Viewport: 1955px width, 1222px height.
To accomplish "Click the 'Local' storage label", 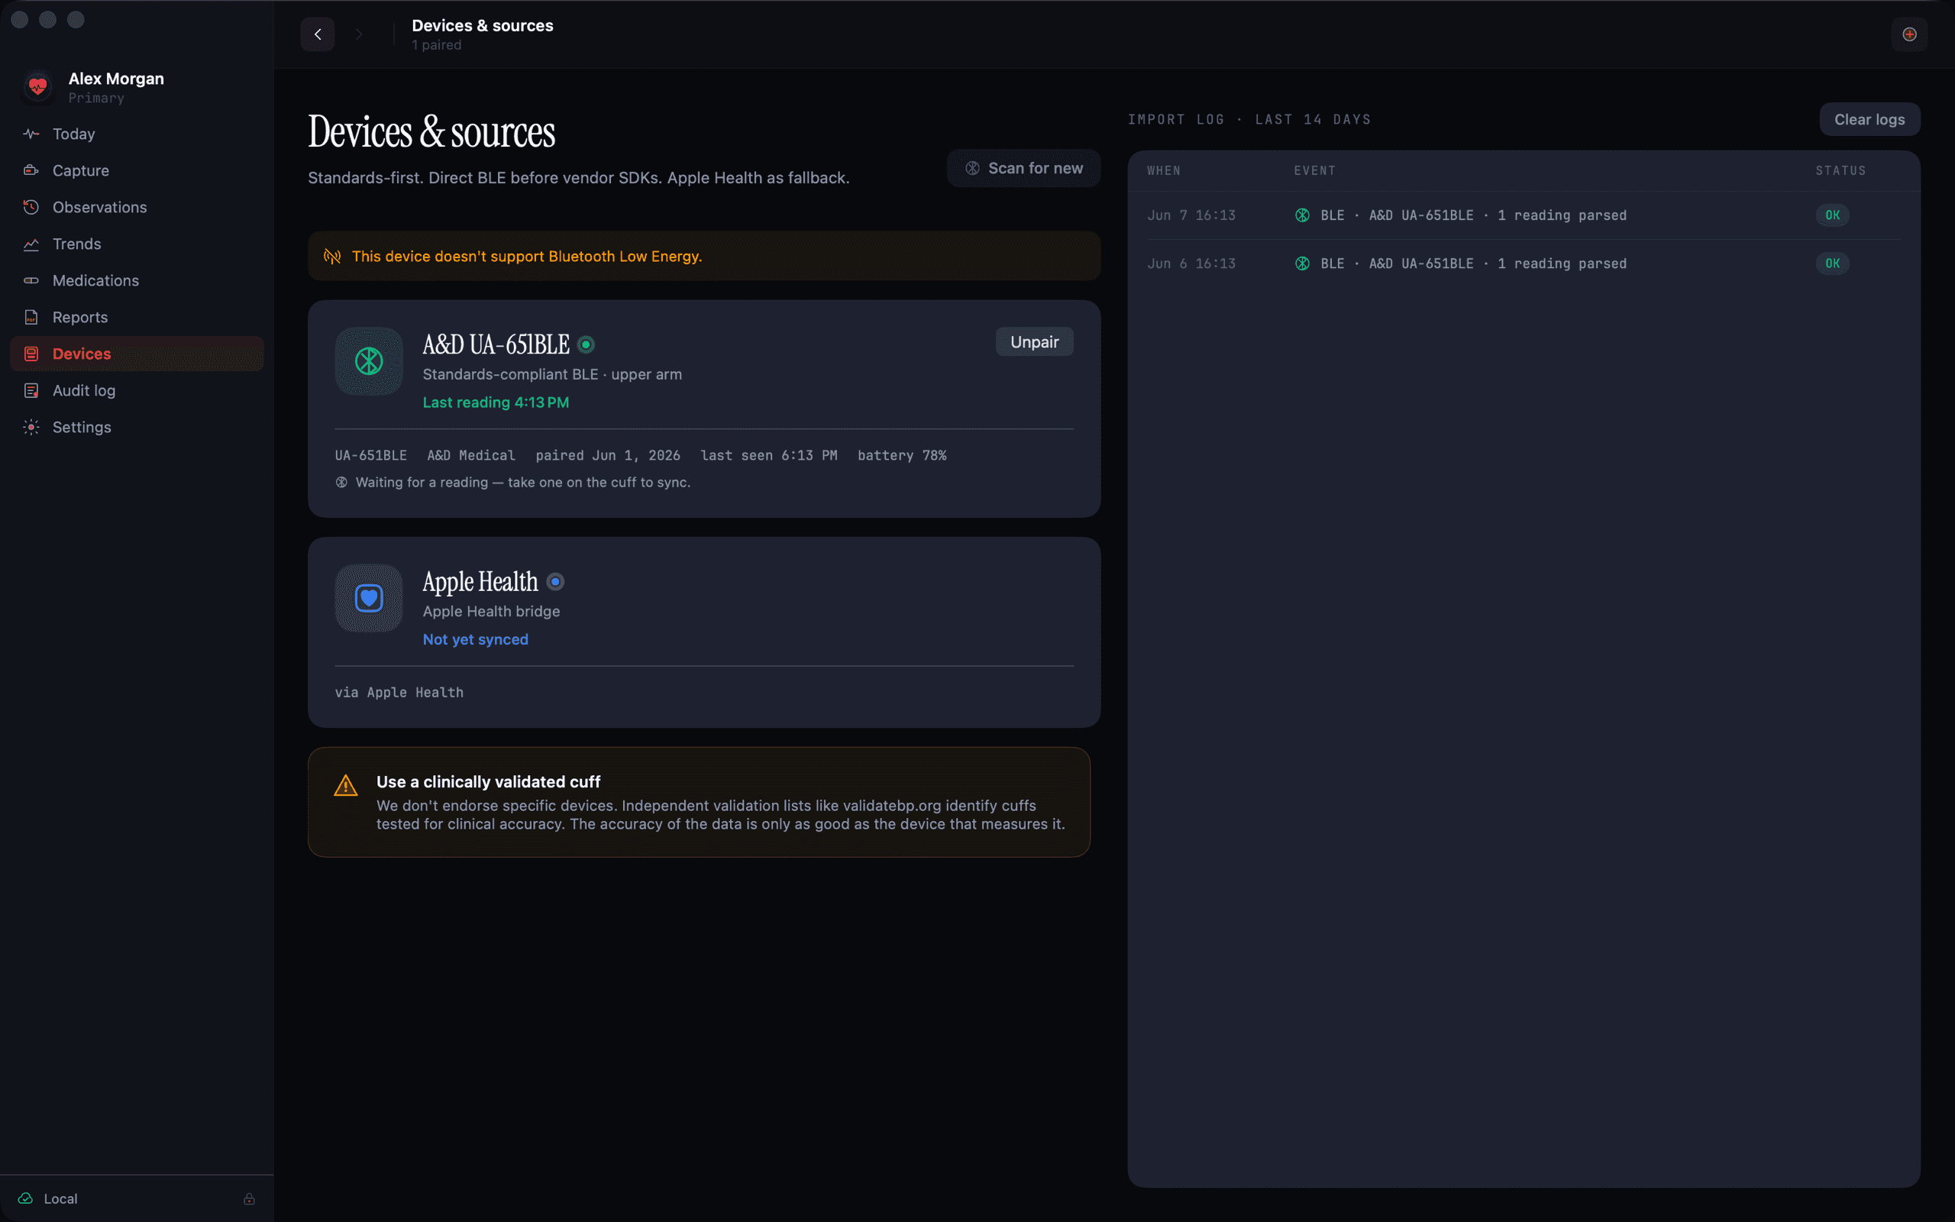I will (60, 1198).
